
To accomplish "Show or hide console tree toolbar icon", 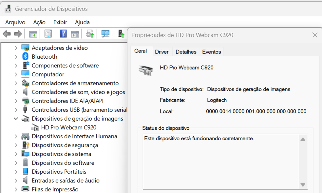I will click(33, 34).
